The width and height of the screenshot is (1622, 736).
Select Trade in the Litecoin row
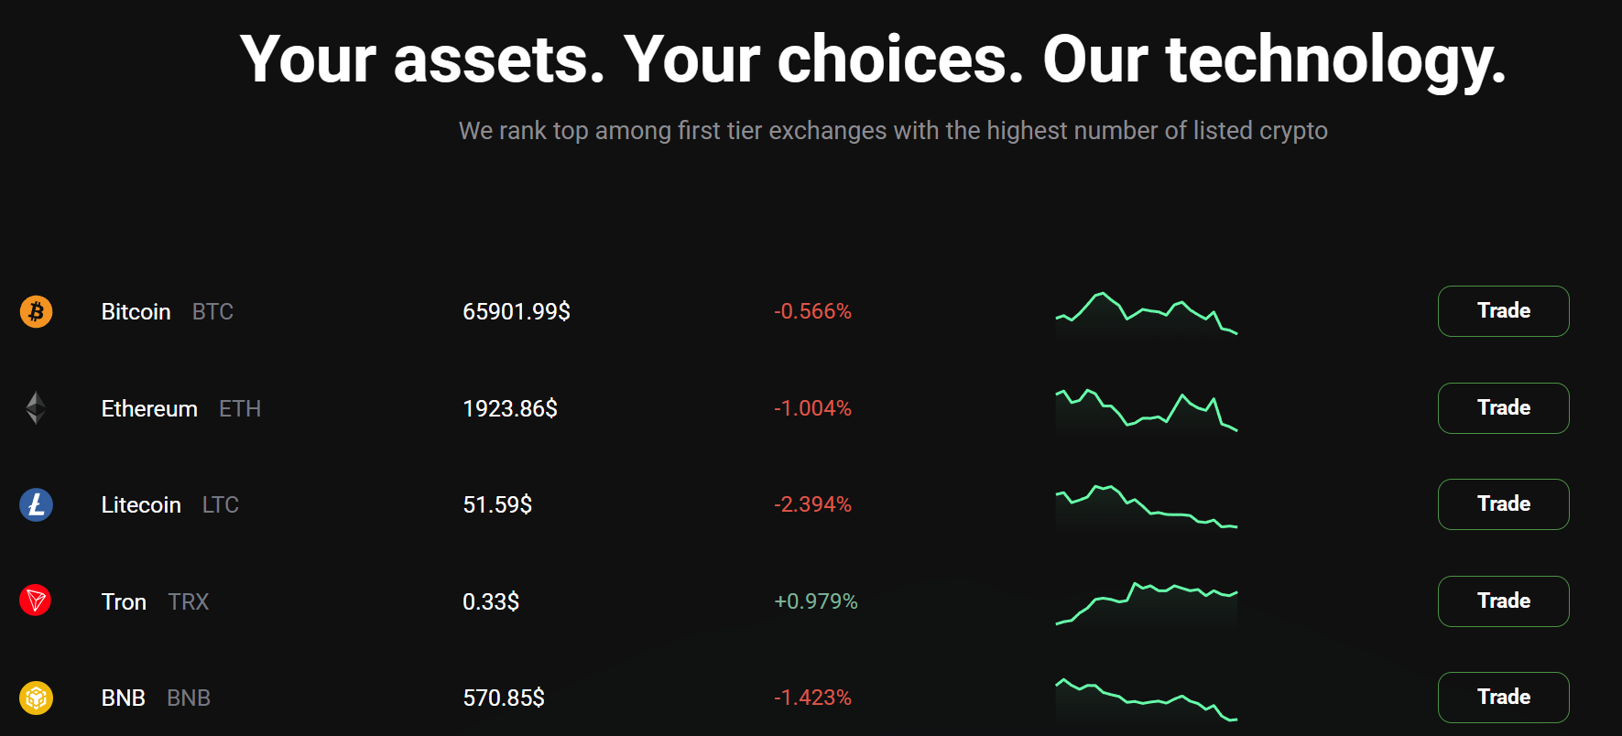1503,504
